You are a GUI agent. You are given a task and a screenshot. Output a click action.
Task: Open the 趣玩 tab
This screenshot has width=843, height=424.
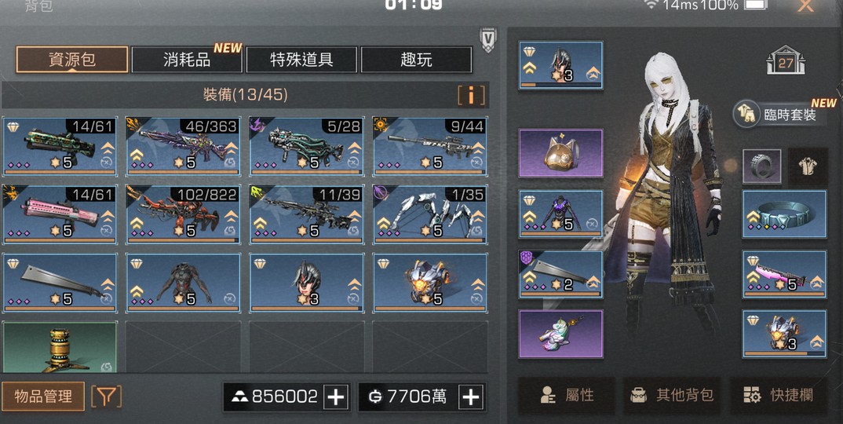(416, 60)
